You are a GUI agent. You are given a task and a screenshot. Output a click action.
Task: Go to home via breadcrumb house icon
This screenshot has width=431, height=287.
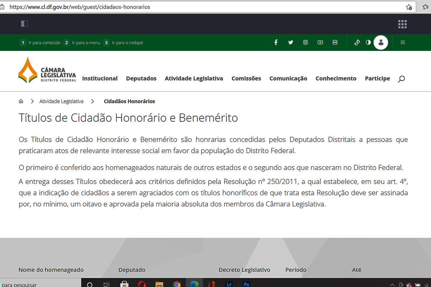21,102
